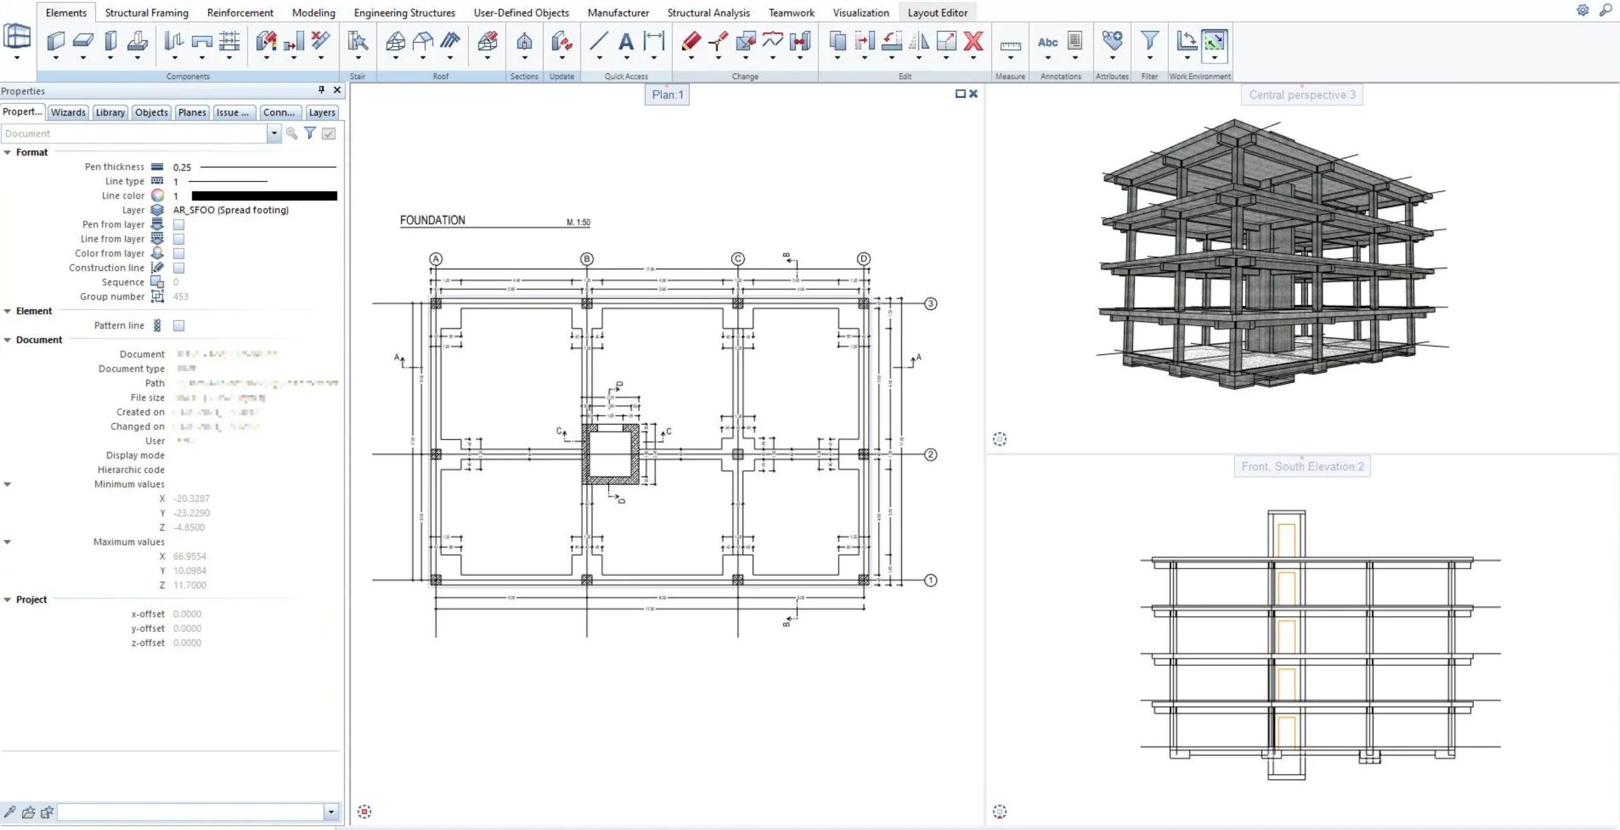Open the Structural Framing ribbon tab
The height and width of the screenshot is (830, 1620).
click(147, 13)
